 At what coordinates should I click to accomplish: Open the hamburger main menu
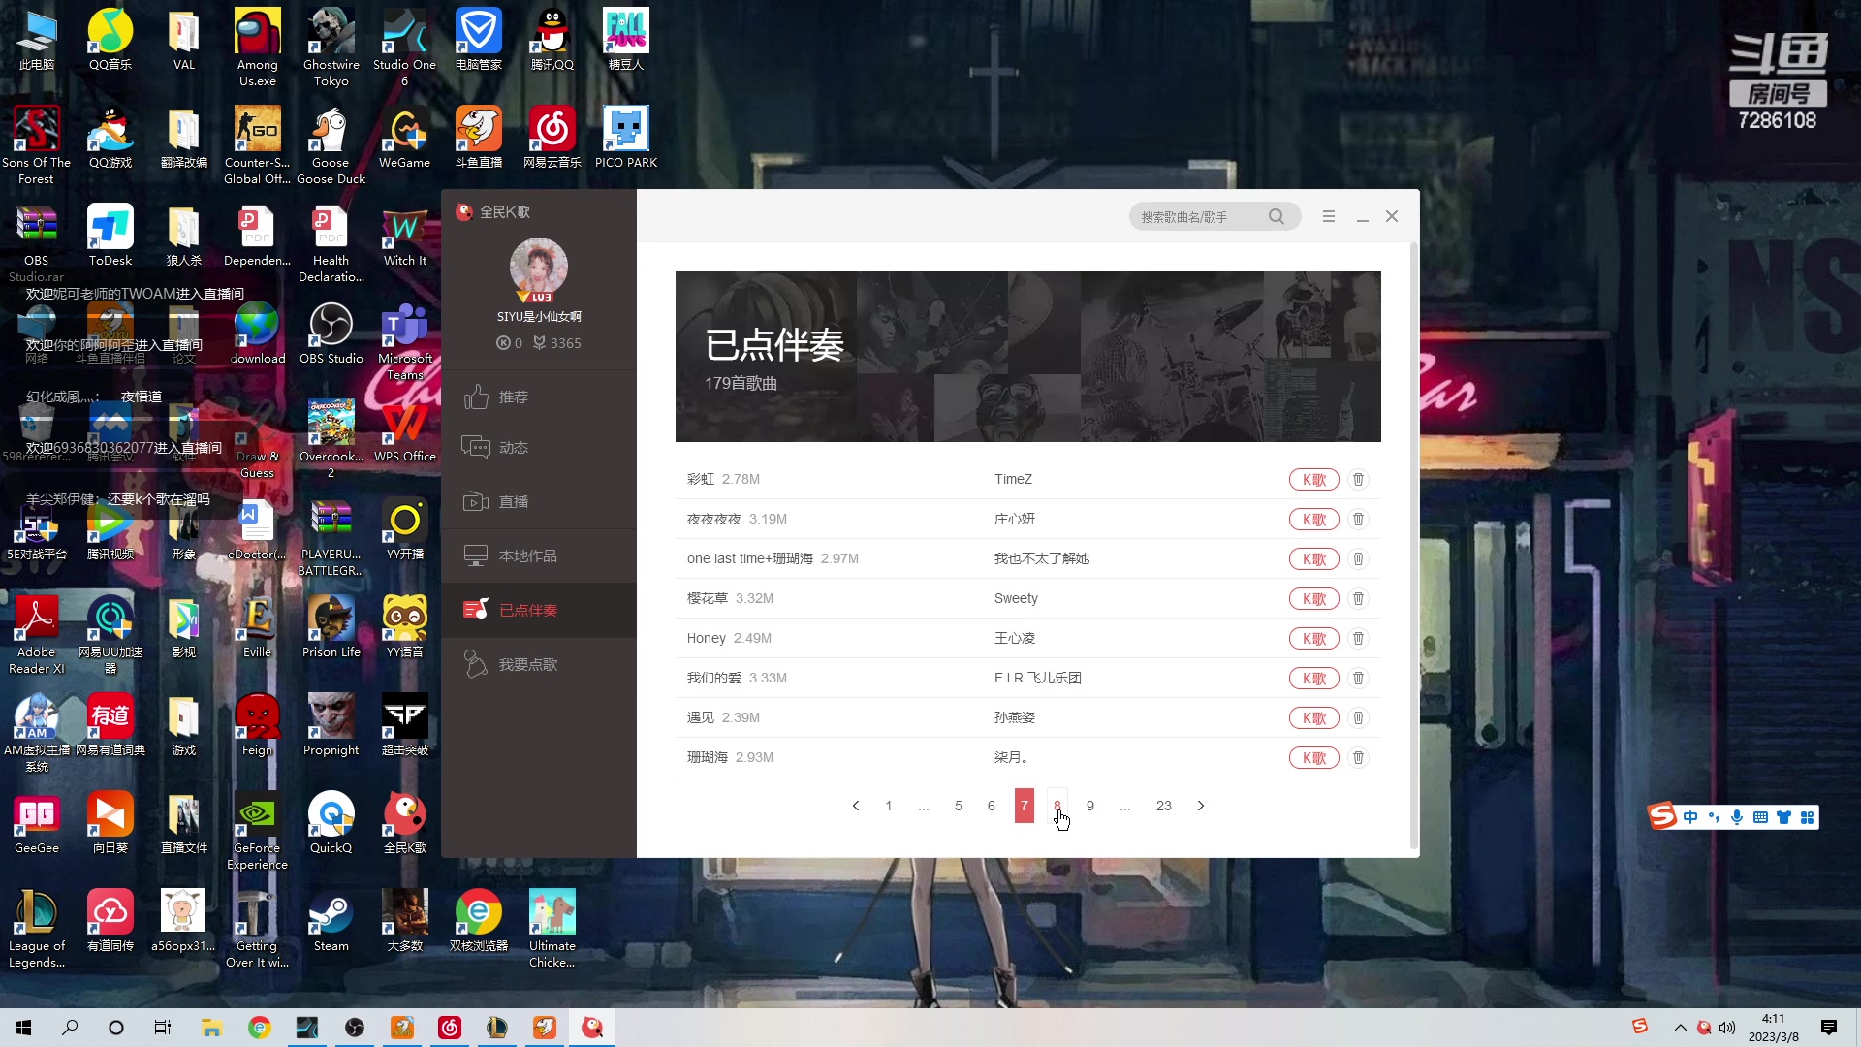1328,216
